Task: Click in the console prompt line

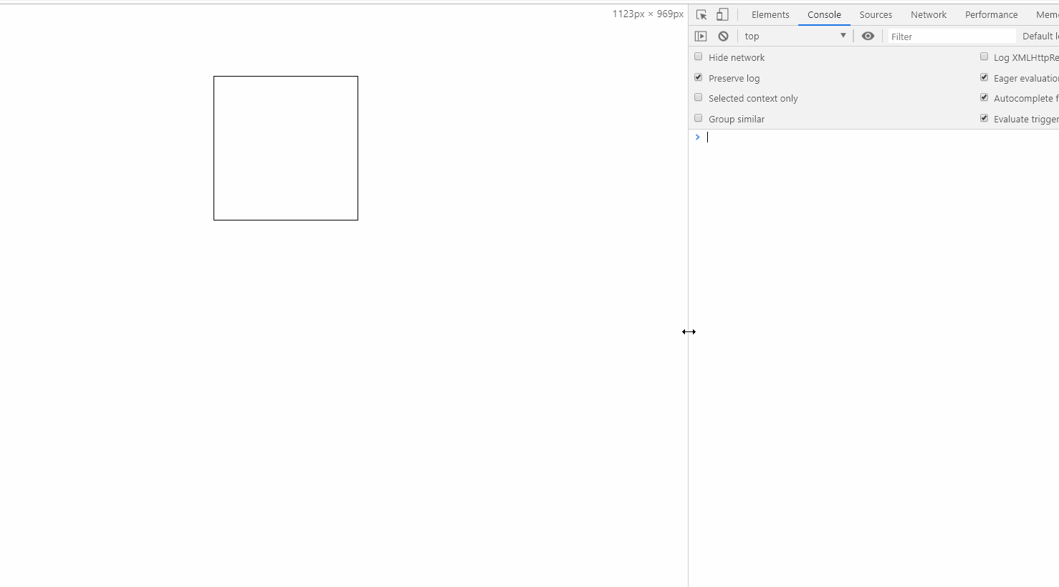Action: click(881, 137)
